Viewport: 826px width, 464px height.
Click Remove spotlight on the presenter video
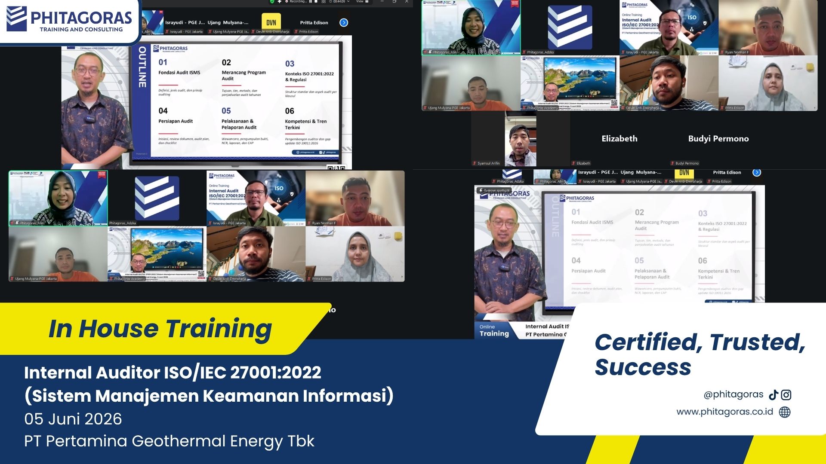(x=494, y=190)
